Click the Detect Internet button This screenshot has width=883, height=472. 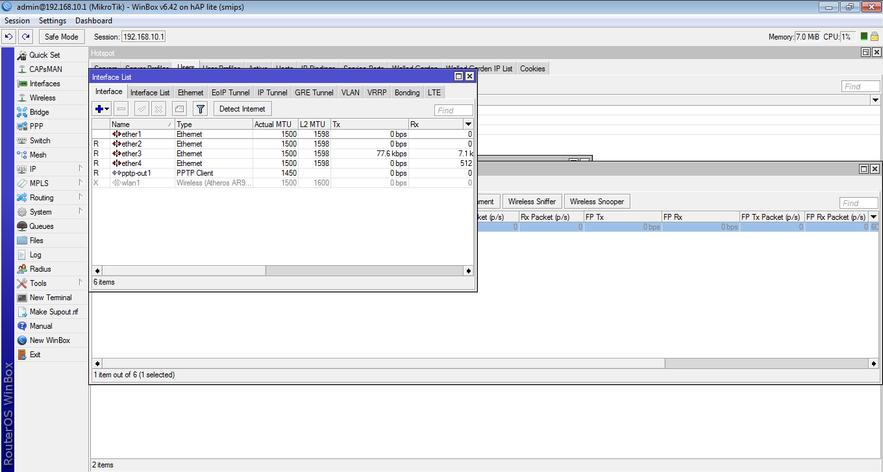click(242, 109)
